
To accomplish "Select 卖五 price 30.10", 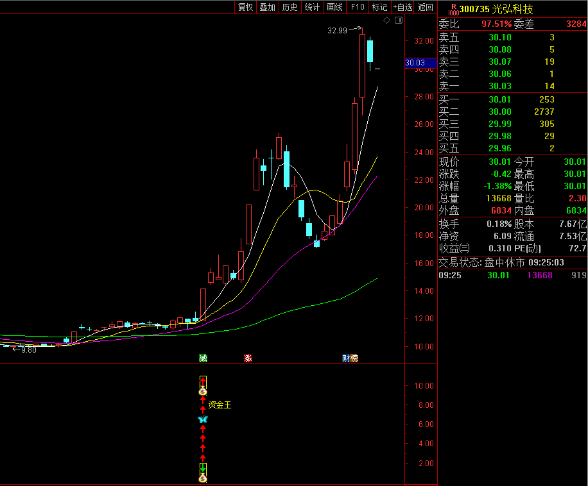I will (500, 37).
